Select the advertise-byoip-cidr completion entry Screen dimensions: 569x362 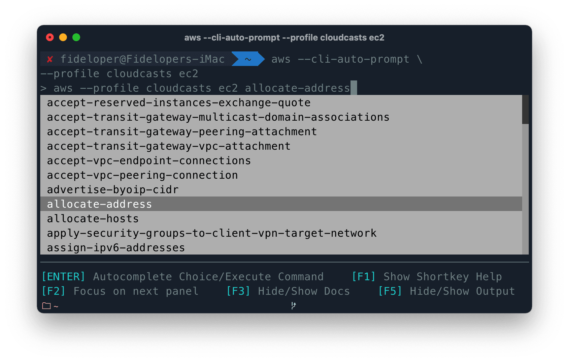point(112,189)
